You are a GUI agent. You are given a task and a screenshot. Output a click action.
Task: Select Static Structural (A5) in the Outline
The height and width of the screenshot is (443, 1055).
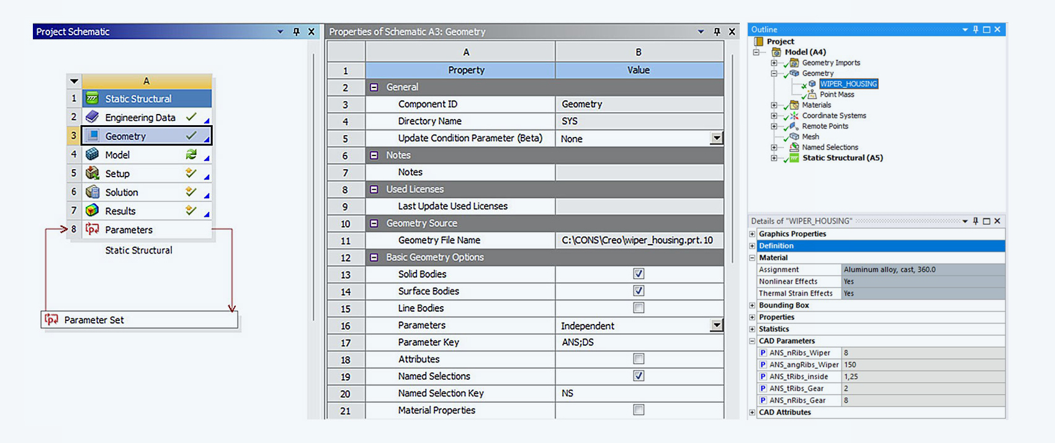842,158
